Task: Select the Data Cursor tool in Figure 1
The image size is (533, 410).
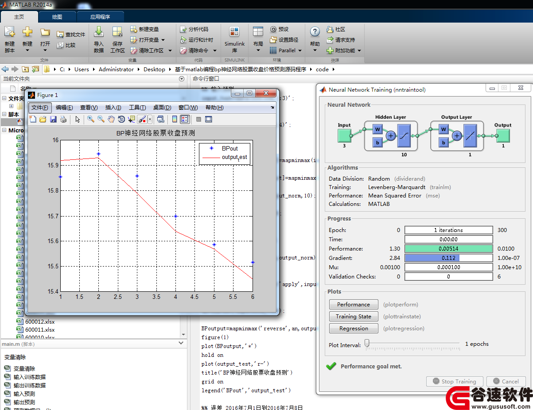Action: click(x=132, y=119)
